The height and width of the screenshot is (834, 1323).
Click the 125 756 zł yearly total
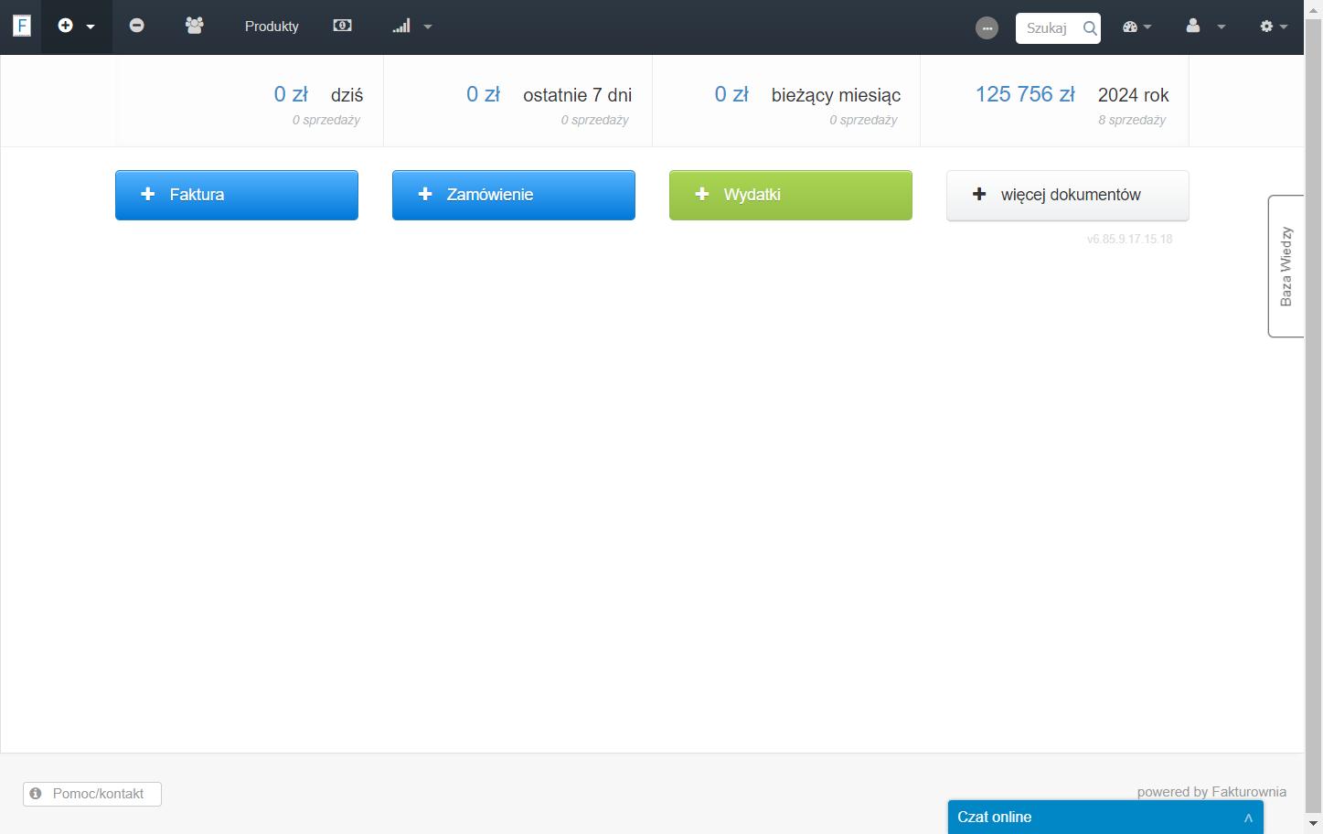coord(1025,94)
